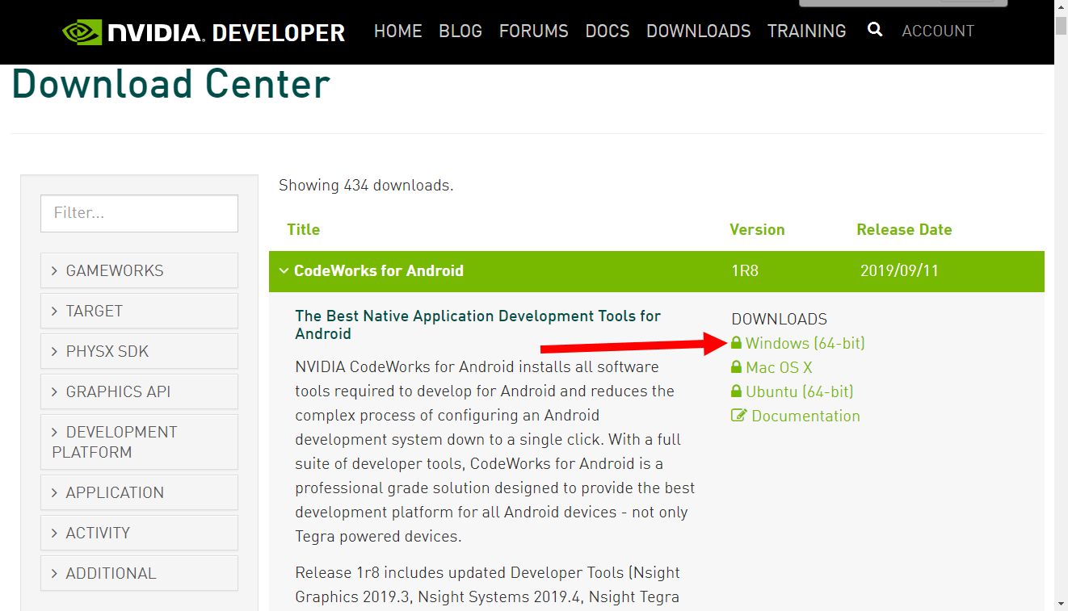Go to HOME in the navigation bar
This screenshot has height=611, width=1068.
[397, 31]
